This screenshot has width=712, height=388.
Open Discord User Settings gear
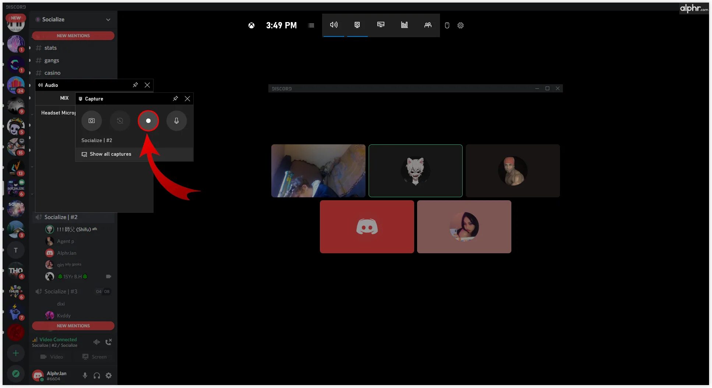pos(109,375)
